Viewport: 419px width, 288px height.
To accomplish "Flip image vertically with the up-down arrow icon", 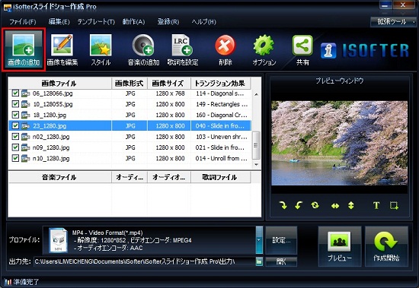I will (351, 205).
